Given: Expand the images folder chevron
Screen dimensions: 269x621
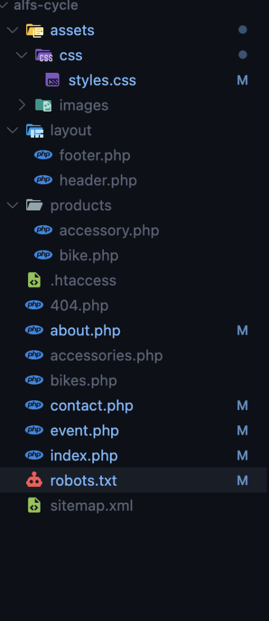Looking at the screenshot, I should pos(22,105).
